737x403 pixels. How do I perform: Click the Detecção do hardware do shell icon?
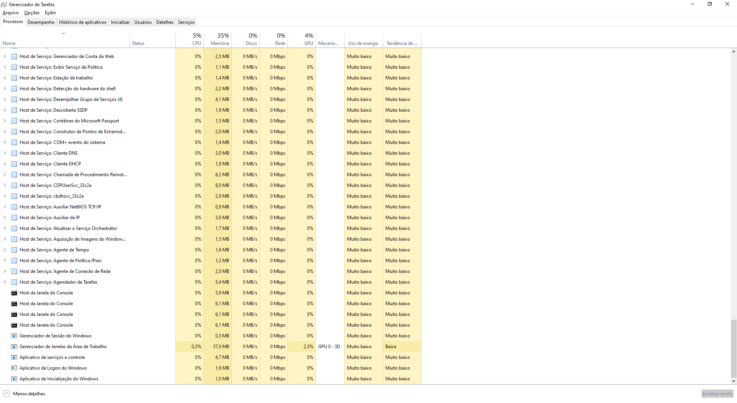click(14, 89)
